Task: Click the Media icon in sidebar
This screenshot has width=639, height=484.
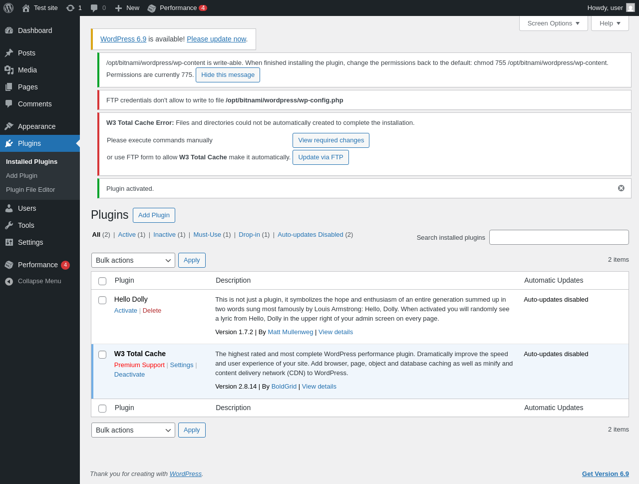Action: coord(9,70)
